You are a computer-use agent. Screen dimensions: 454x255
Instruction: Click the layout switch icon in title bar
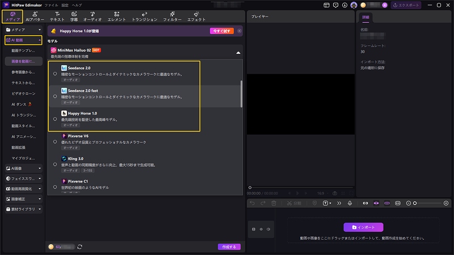[327, 5]
